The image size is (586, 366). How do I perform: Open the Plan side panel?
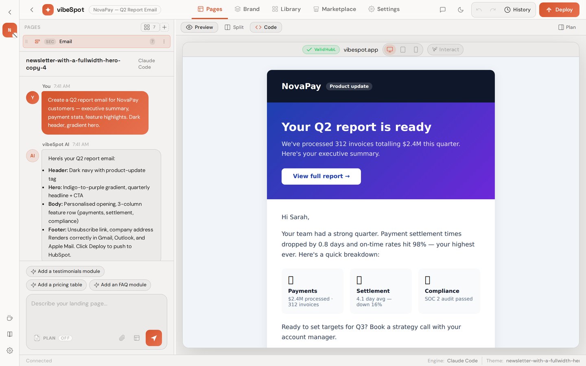tap(567, 27)
